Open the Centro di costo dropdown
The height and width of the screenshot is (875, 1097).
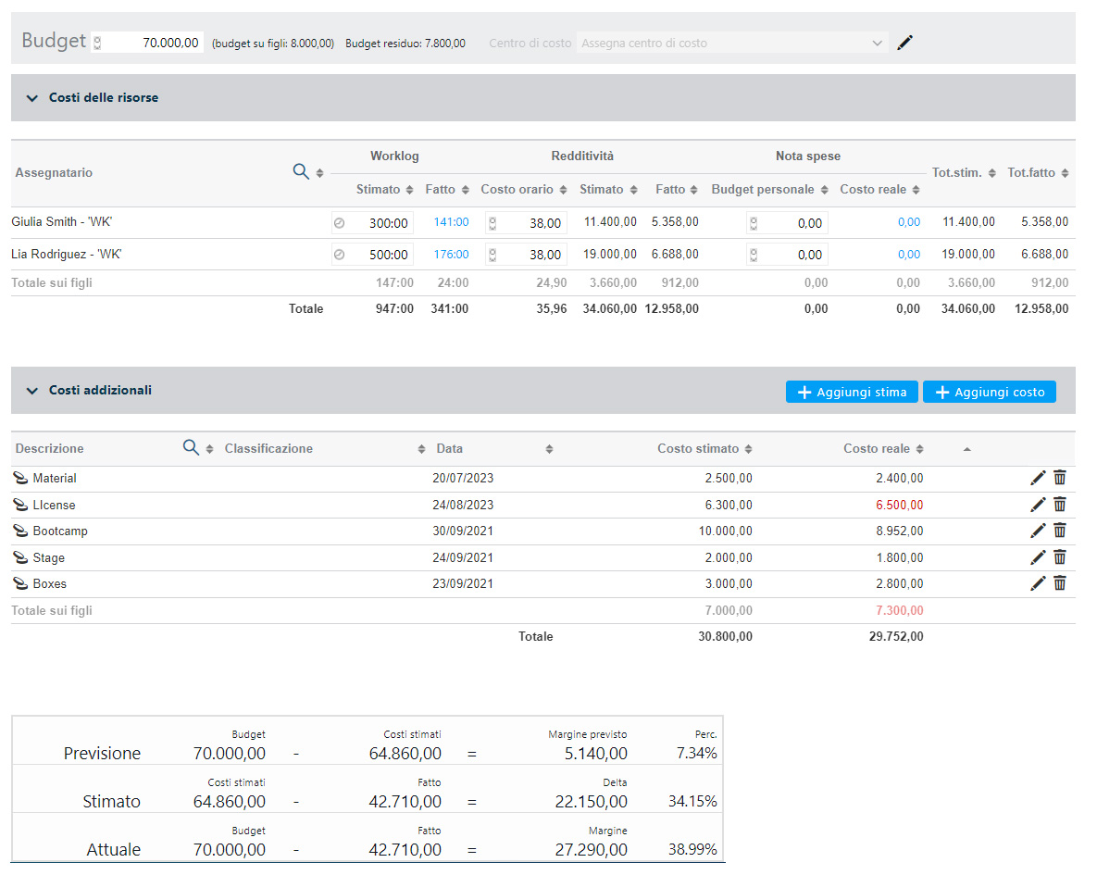tap(731, 44)
